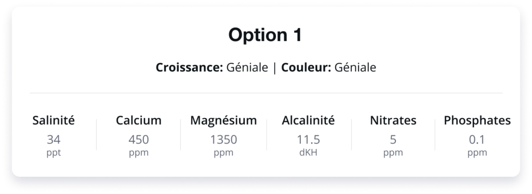532x194 pixels.
Task: Select the calcium value 450
Action: pyautogui.click(x=138, y=140)
